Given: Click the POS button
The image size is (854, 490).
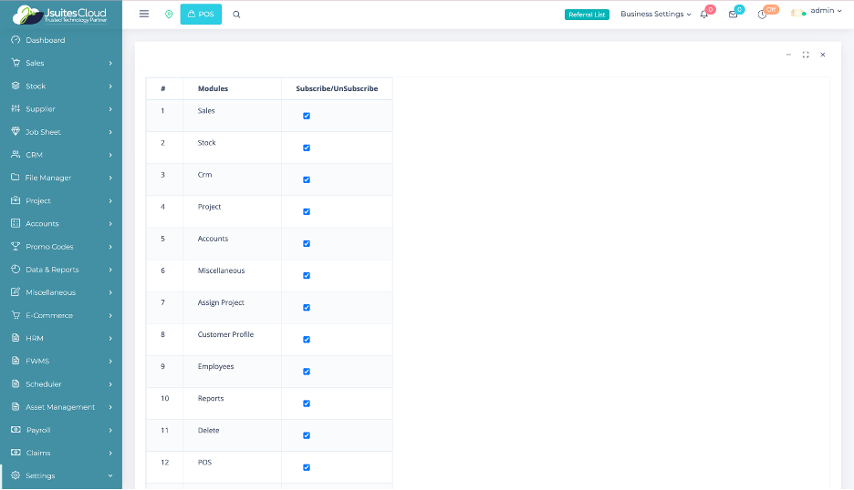Looking at the screenshot, I should point(201,15).
